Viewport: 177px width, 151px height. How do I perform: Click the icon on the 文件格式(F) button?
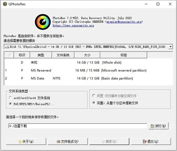click(59, 141)
